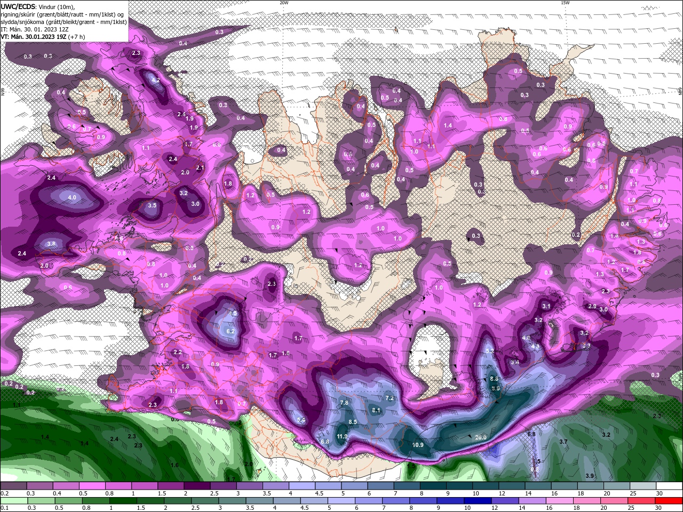Select the '6.2' snowfall value
Viewport: 683px width, 512px height.
point(231,331)
